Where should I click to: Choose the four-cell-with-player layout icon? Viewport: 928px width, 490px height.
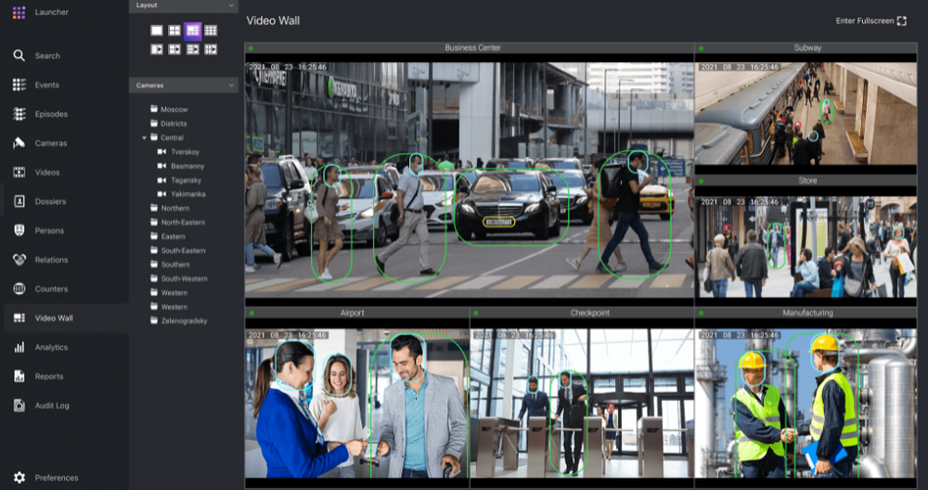pyautogui.click(x=211, y=49)
